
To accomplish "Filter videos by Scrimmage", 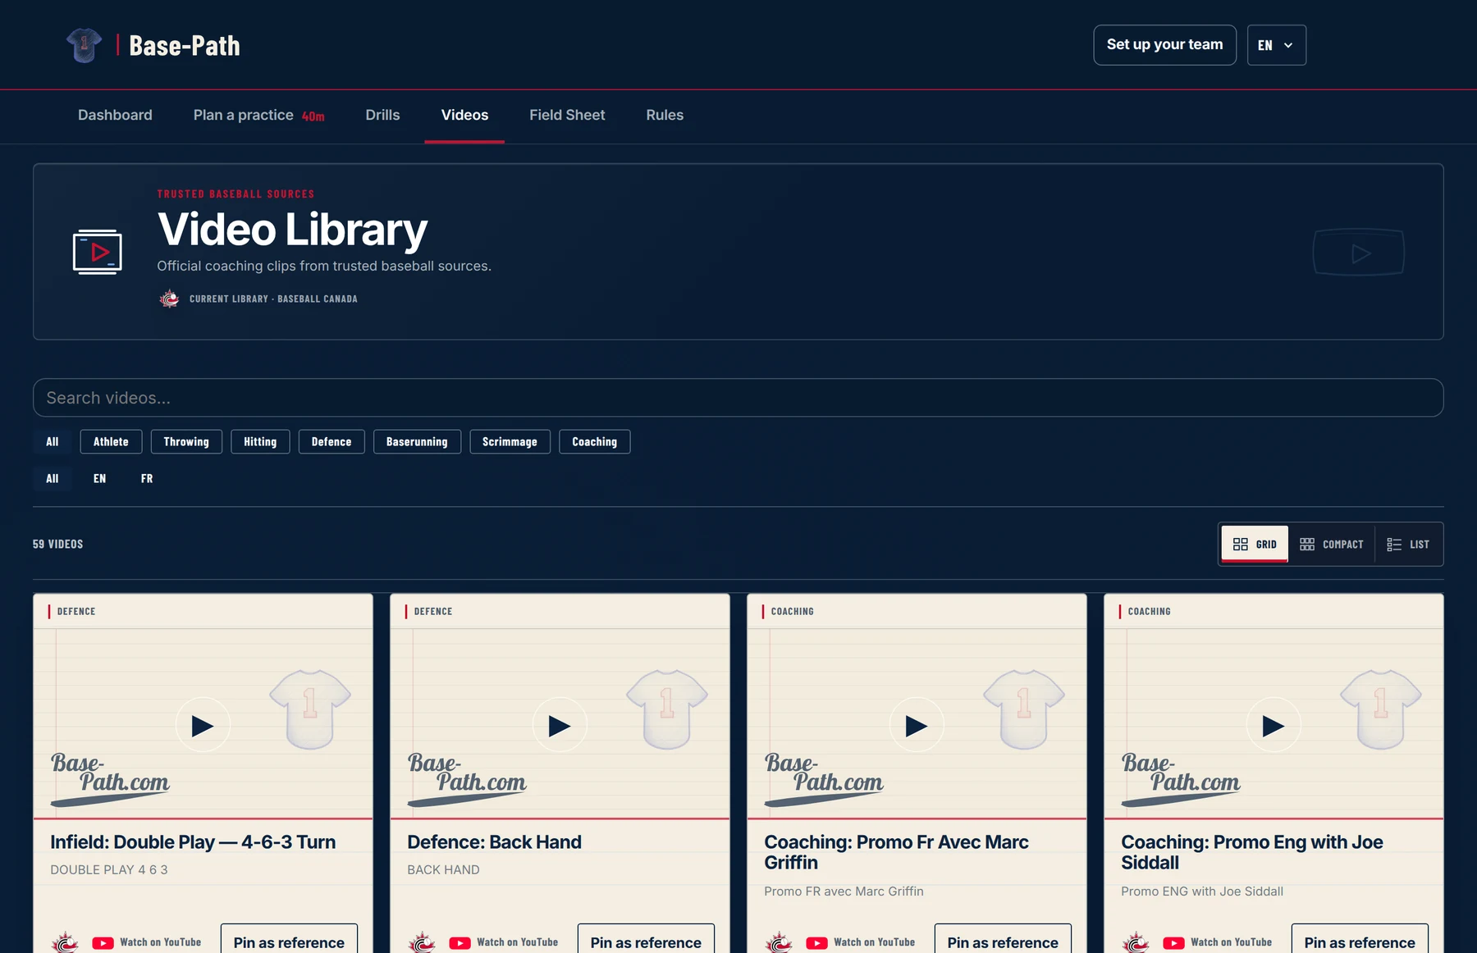I will pos(510,441).
